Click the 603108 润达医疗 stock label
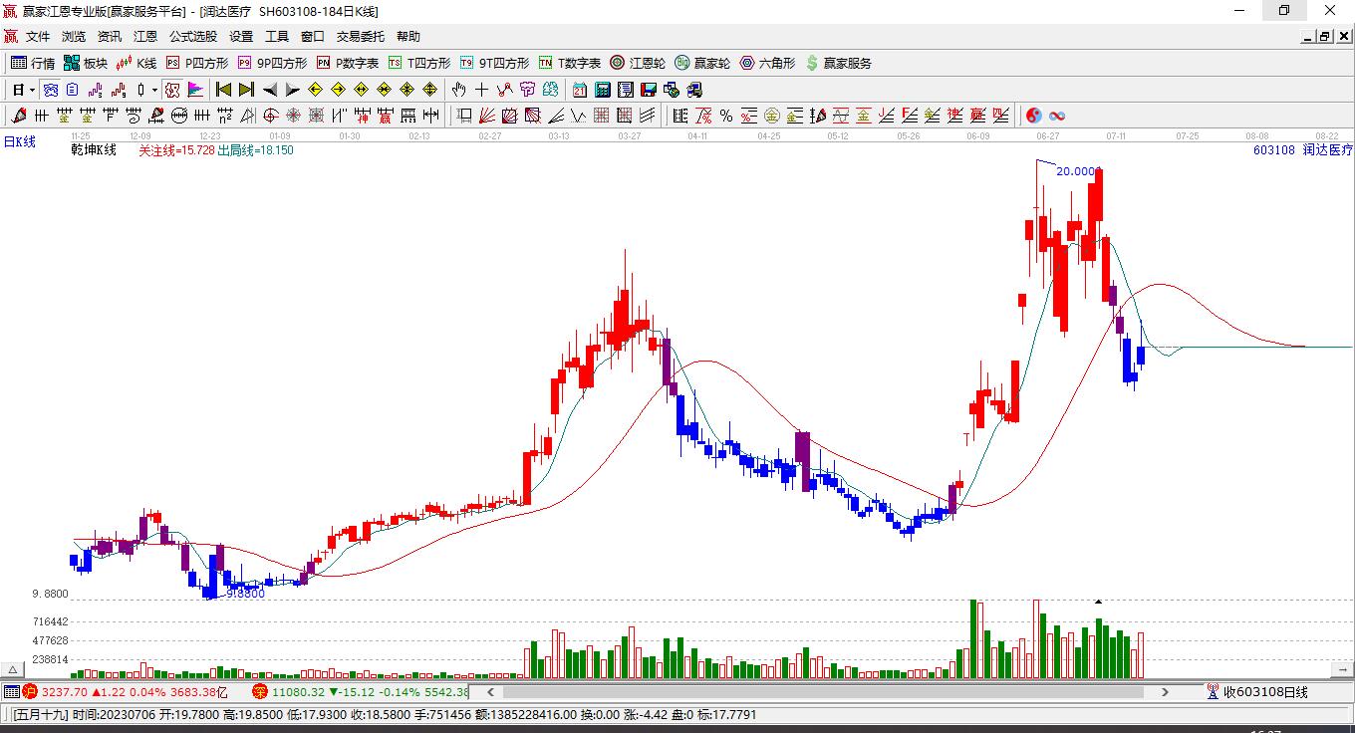This screenshot has width=1355, height=733. (x=1303, y=150)
